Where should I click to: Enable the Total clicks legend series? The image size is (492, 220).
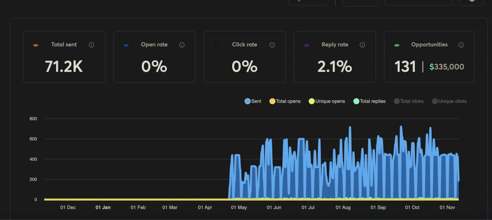[x=409, y=101]
